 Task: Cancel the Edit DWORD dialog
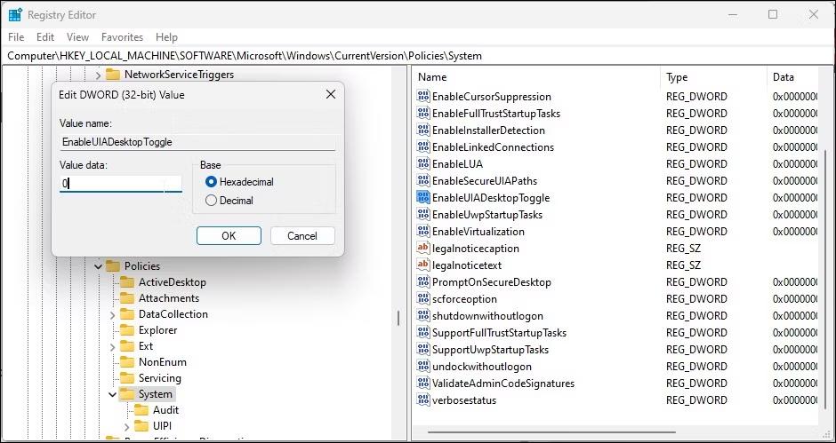(302, 236)
